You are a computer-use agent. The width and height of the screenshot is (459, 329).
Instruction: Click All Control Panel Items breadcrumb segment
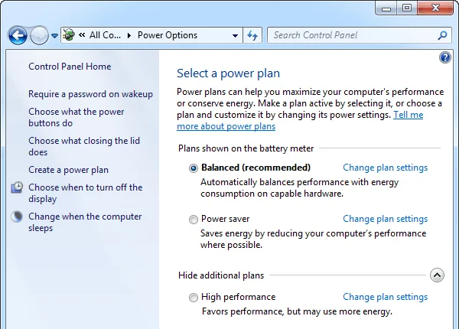click(104, 35)
